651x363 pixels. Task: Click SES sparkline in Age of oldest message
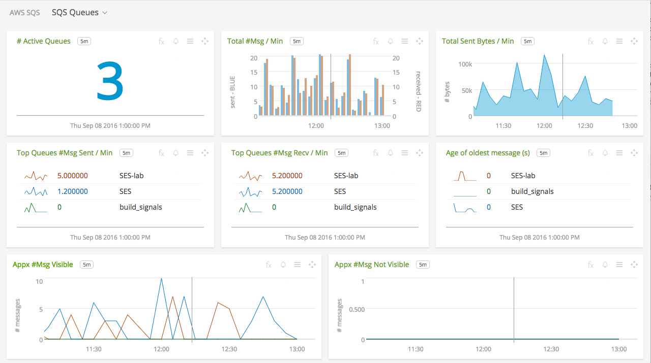465,208
